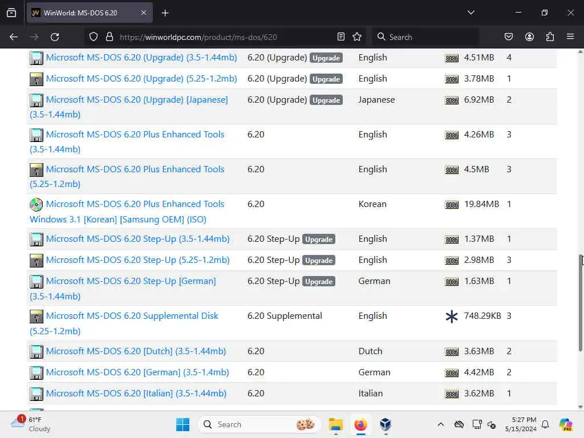This screenshot has width=584, height=438.
Task: Click the 19.84MB size in Korean row
Action: (x=481, y=204)
